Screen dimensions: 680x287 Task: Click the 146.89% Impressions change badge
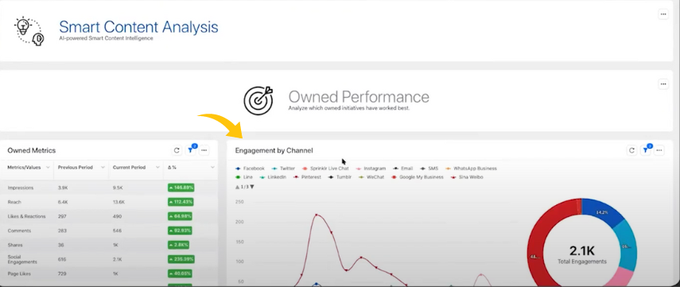181,188
